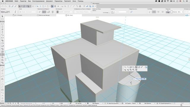Toggle the first edge type button
This screenshot has height=107, width=190.
(150, 12)
